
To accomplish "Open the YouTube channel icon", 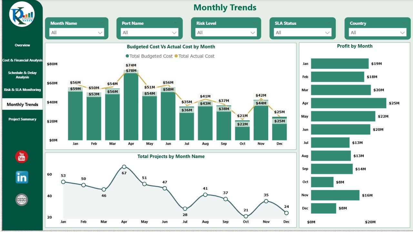I will [21, 157].
